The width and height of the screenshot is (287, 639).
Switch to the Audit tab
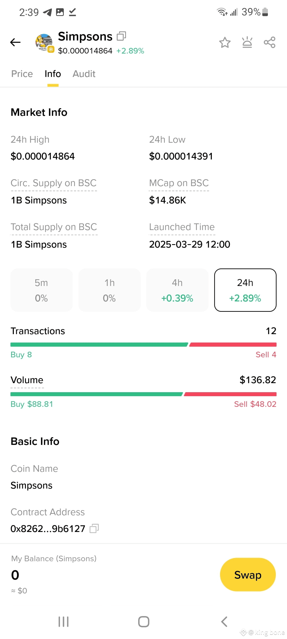pos(84,74)
